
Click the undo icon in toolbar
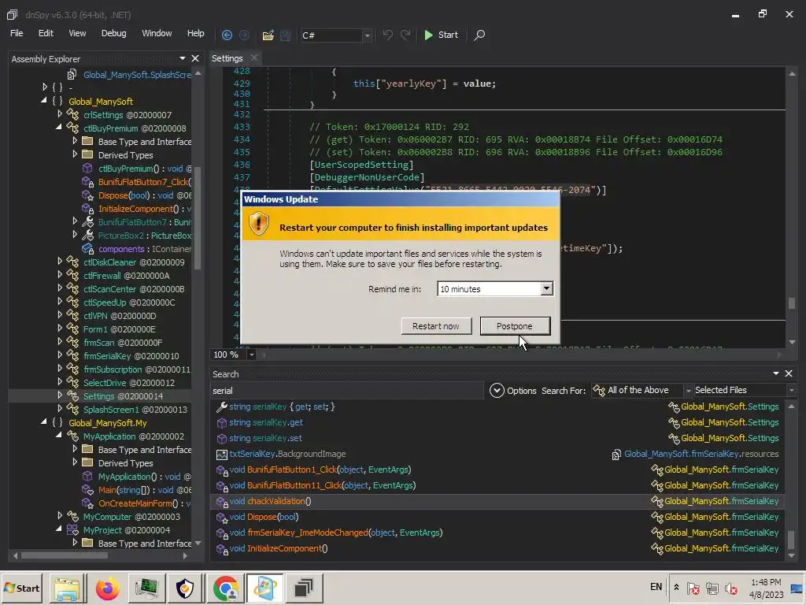point(387,35)
